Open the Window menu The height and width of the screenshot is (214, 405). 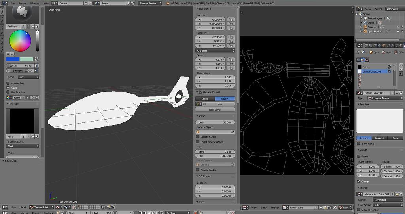[x=35, y=3]
